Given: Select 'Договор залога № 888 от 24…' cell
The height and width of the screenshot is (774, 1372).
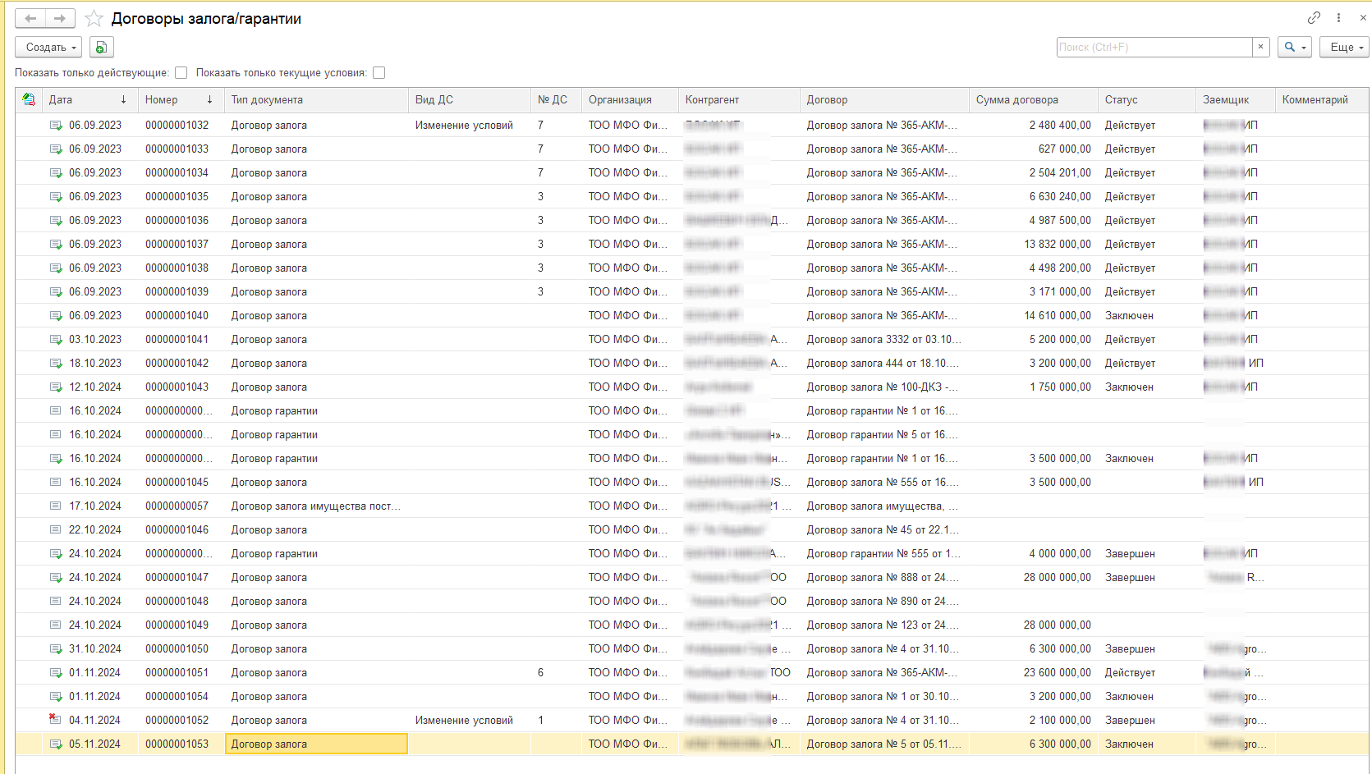Looking at the screenshot, I should [884, 577].
